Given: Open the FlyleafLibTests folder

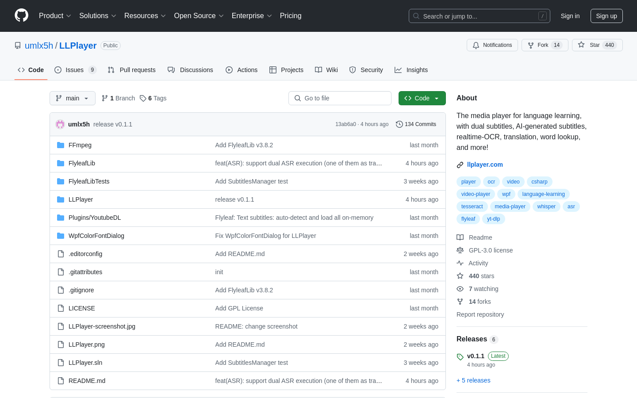Looking at the screenshot, I should coord(89,181).
